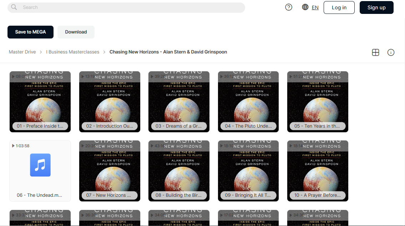Open the help question mark icon
This screenshot has height=226, width=405.
289,7
